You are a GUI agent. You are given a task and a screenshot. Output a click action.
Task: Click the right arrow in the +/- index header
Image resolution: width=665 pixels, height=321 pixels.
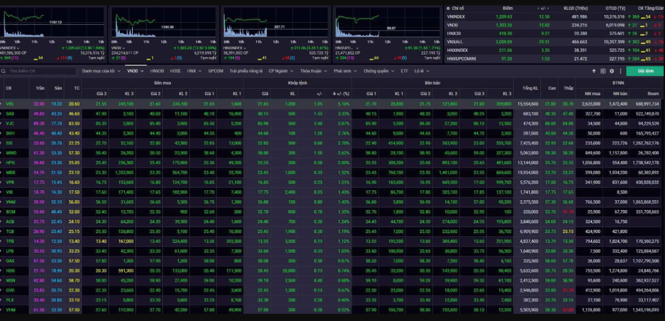549,8
